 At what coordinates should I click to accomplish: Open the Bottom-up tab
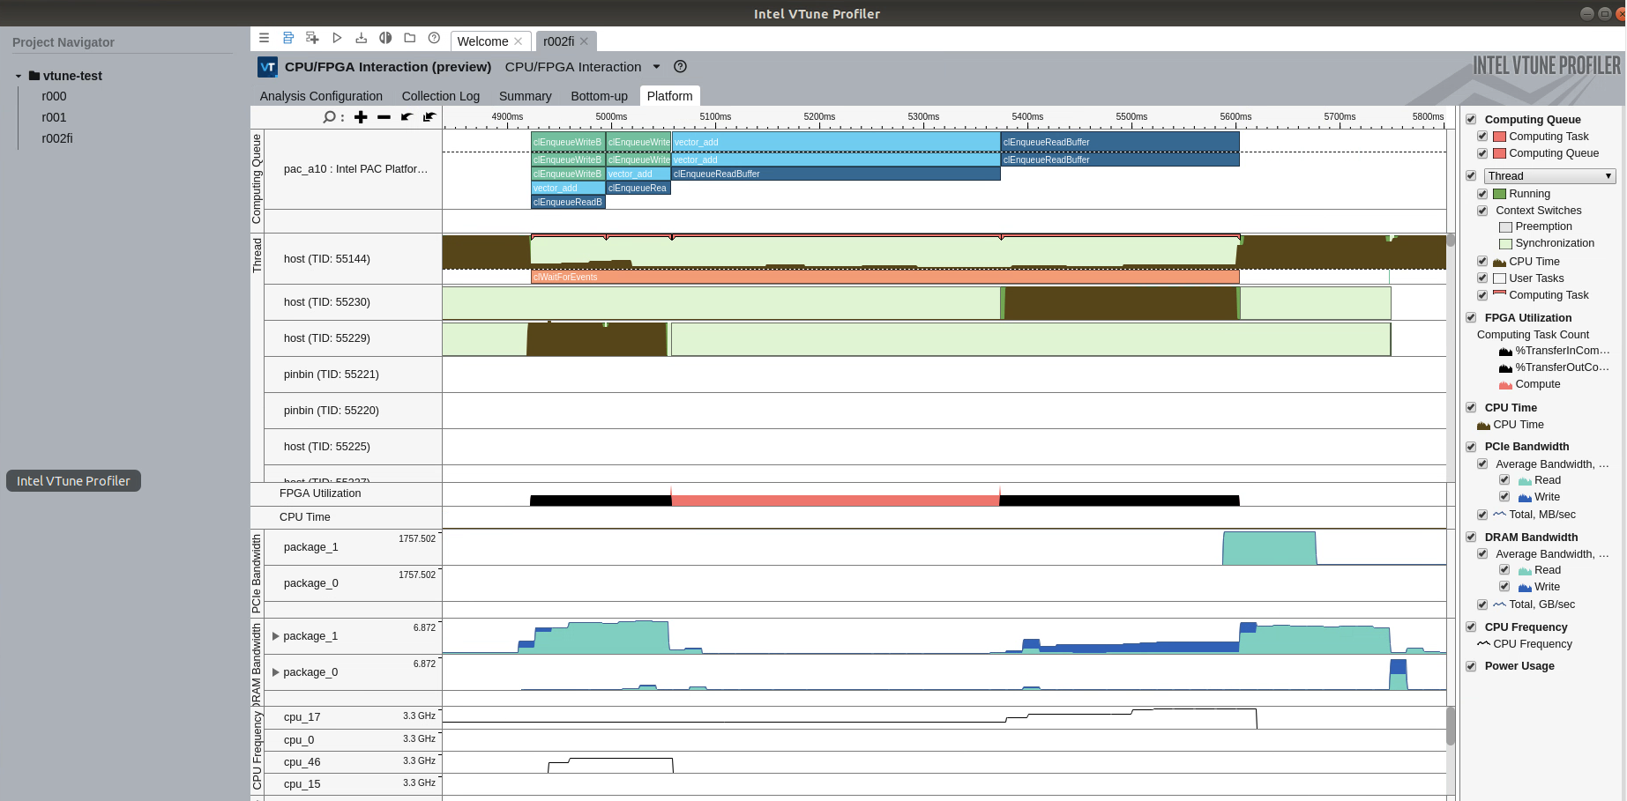coord(599,96)
